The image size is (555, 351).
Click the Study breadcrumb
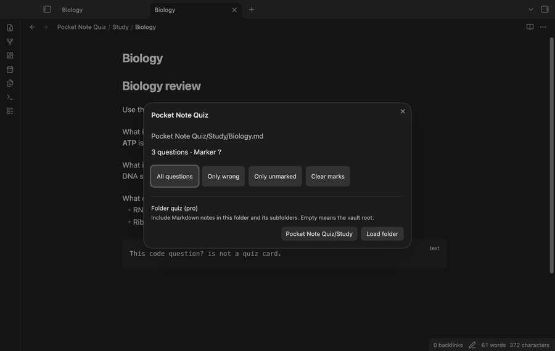click(120, 27)
